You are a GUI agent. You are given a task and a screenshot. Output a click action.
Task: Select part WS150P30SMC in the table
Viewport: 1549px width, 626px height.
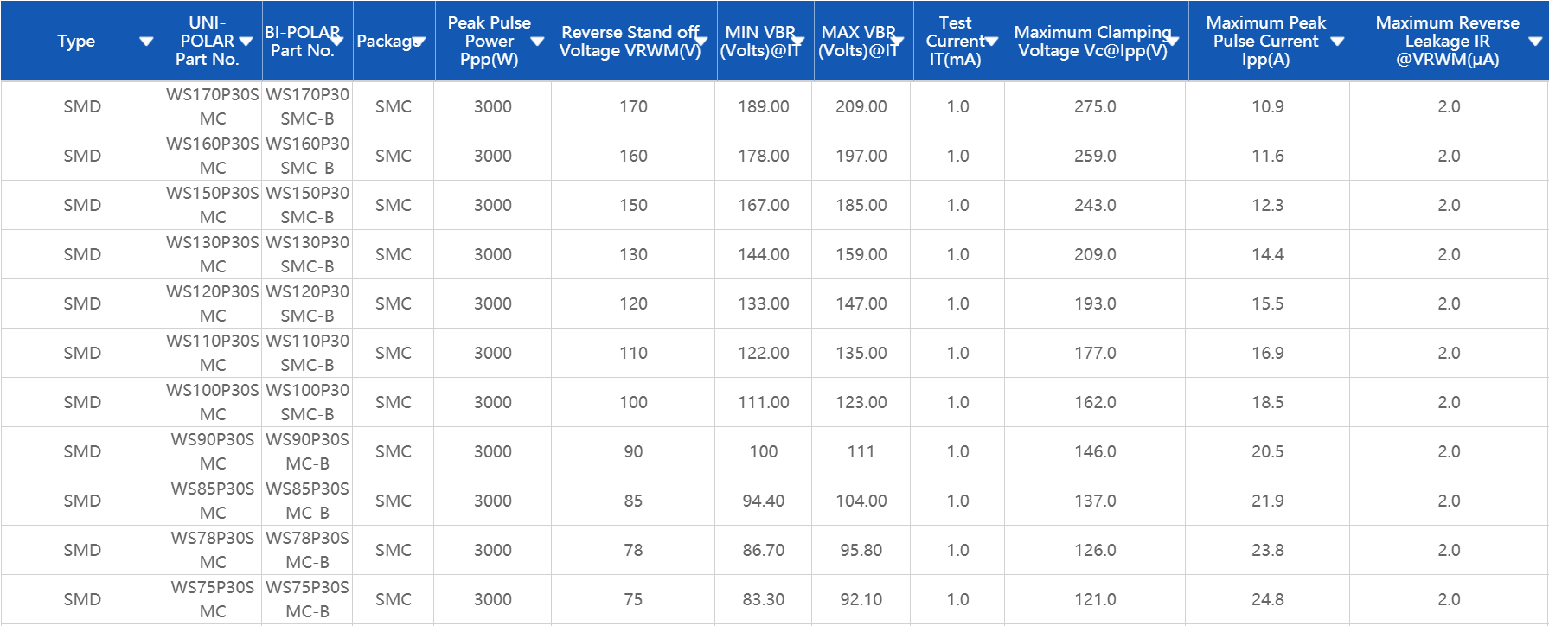(213, 205)
